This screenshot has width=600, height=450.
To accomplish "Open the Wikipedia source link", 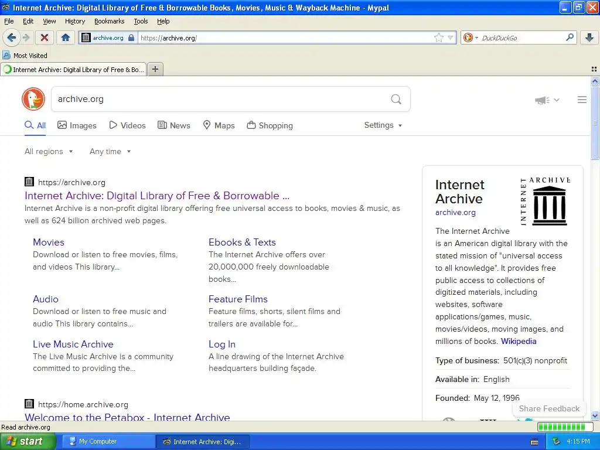I will tap(519, 342).
